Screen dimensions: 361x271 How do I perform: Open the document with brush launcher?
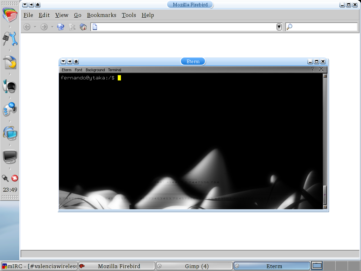[10, 62]
